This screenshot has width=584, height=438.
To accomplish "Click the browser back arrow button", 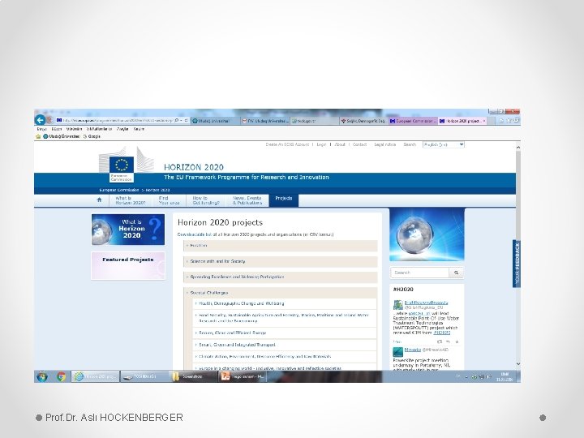I will pos(41,120).
